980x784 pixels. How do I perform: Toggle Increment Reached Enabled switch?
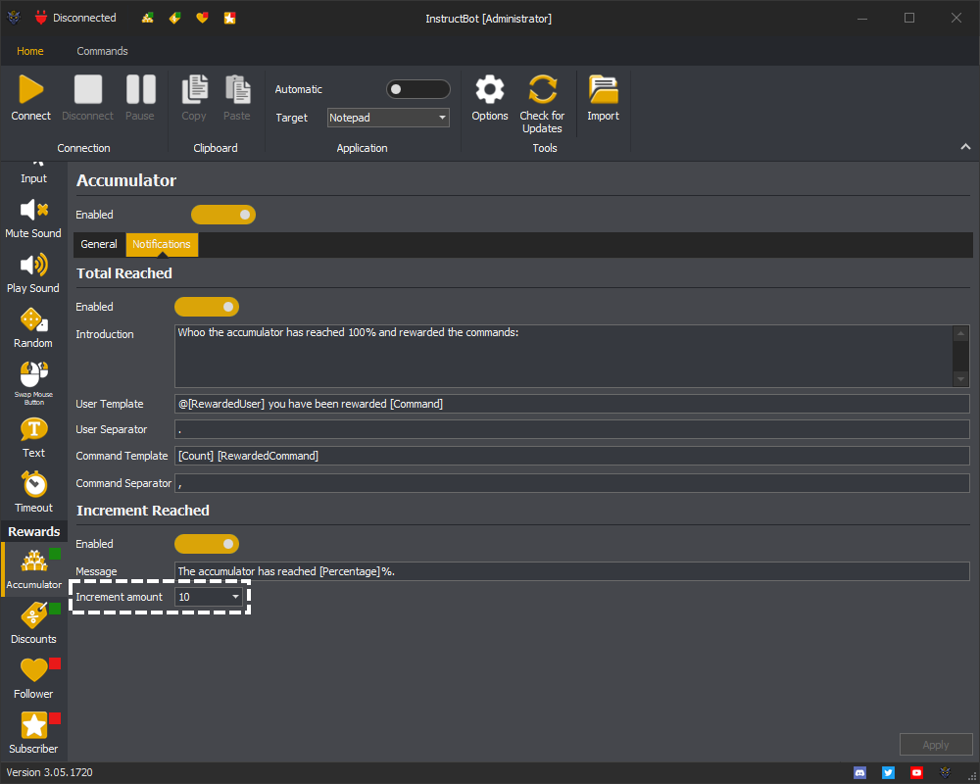[x=207, y=544]
